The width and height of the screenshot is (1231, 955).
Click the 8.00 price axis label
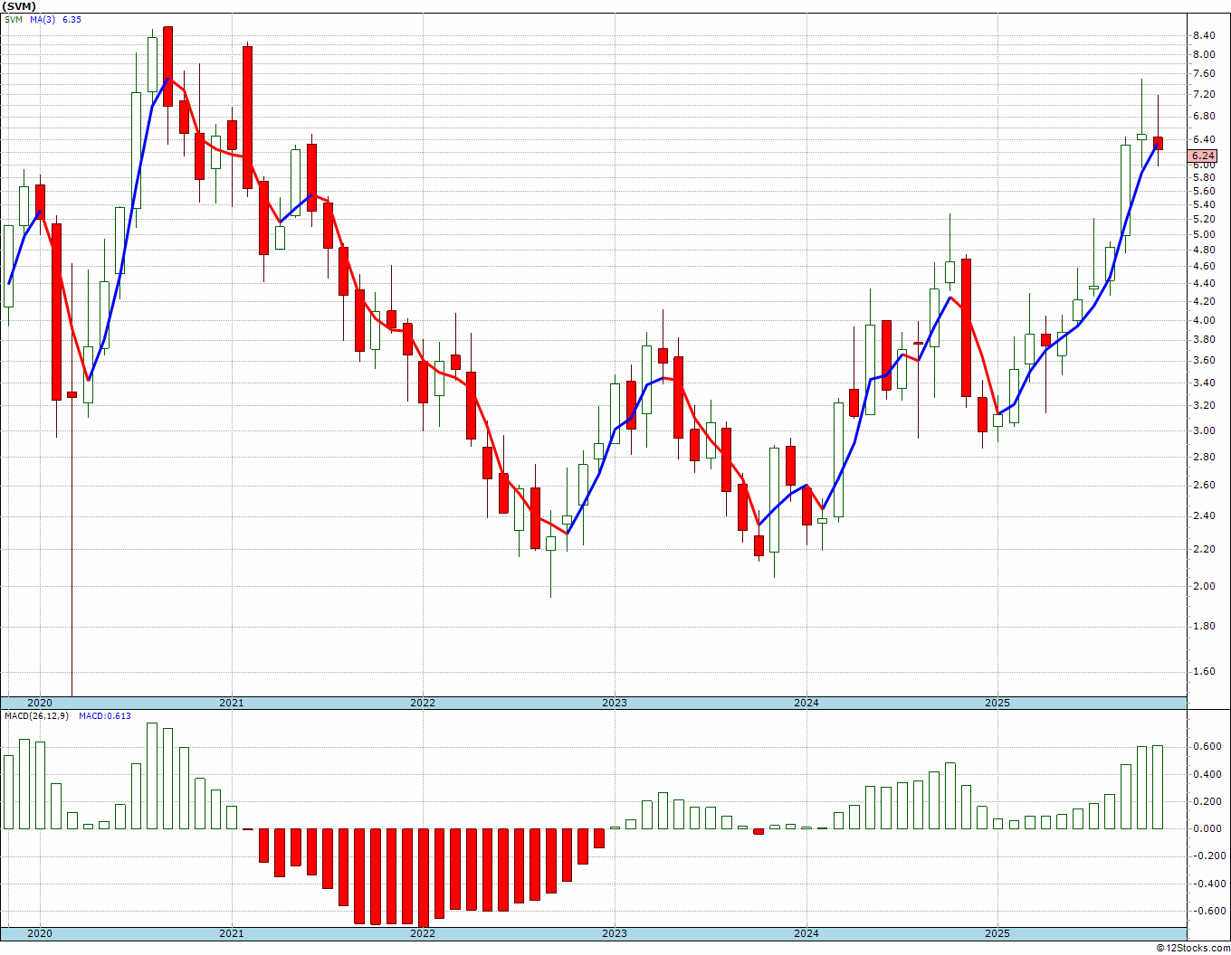[x=1204, y=54]
